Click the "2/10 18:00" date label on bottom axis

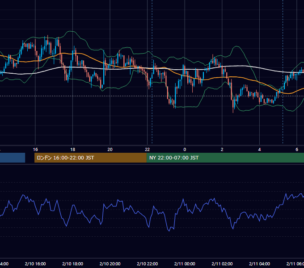[x=73, y=264]
